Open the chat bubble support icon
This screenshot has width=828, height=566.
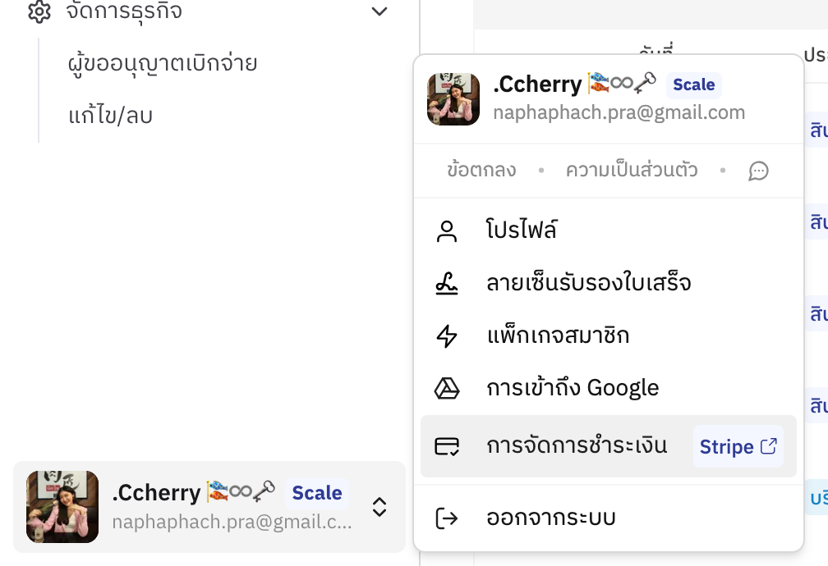(x=758, y=171)
